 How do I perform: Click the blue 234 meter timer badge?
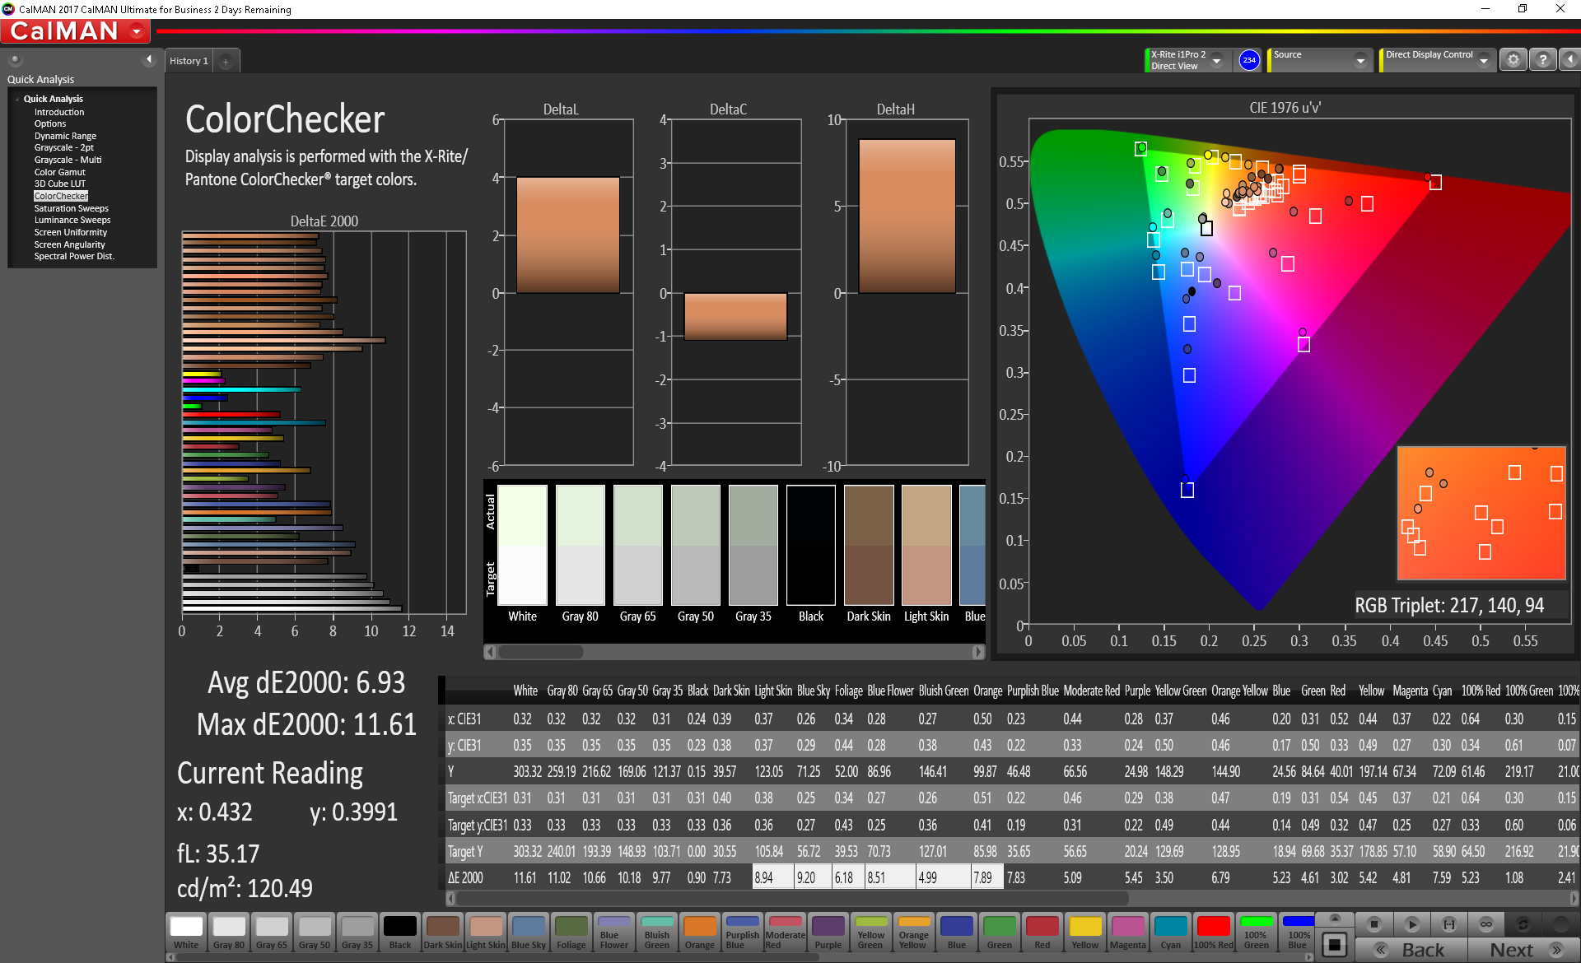pyautogui.click(x=1249, y=60)
